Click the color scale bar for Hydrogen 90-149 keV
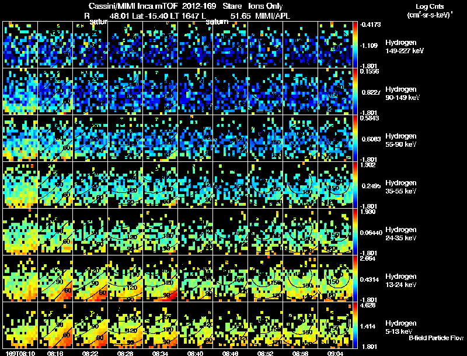This screenshot has height=356, width=467. [355, 91]
